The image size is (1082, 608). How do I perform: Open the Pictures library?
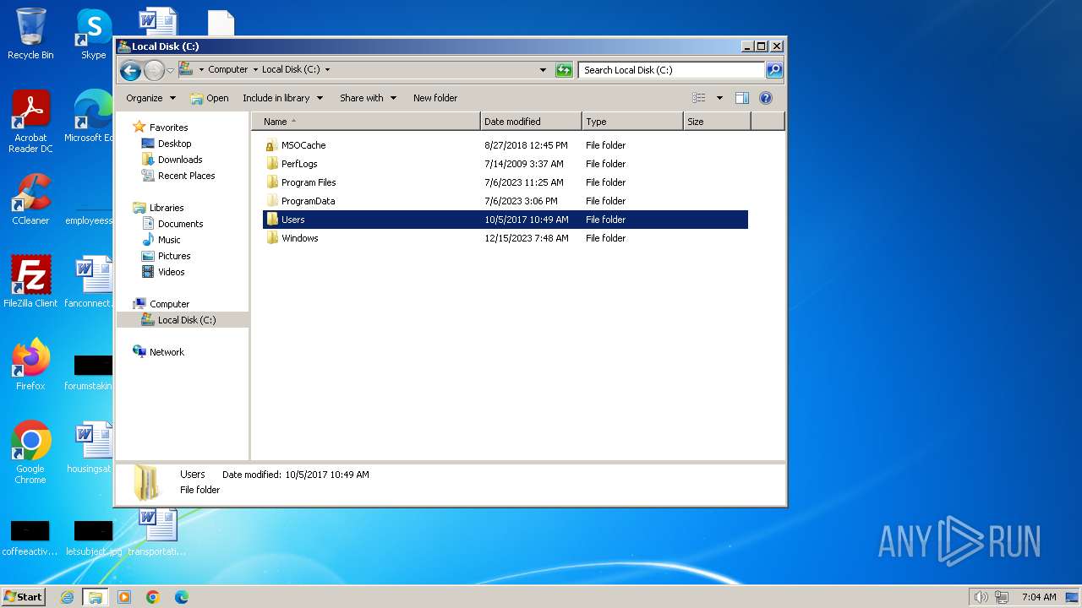174,256
